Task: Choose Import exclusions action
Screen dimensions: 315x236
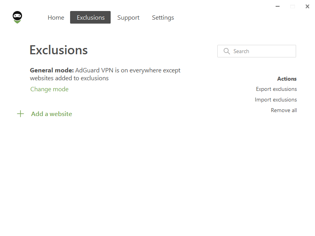Action: click(x=276, y=100)
